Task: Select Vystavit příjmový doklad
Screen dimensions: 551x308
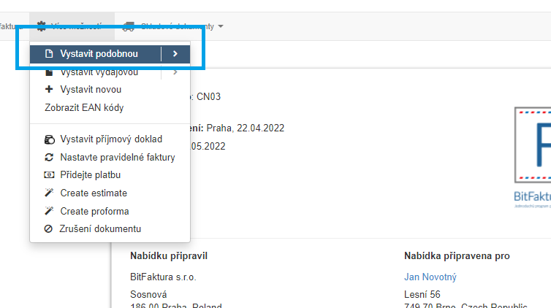Action: 111,139
